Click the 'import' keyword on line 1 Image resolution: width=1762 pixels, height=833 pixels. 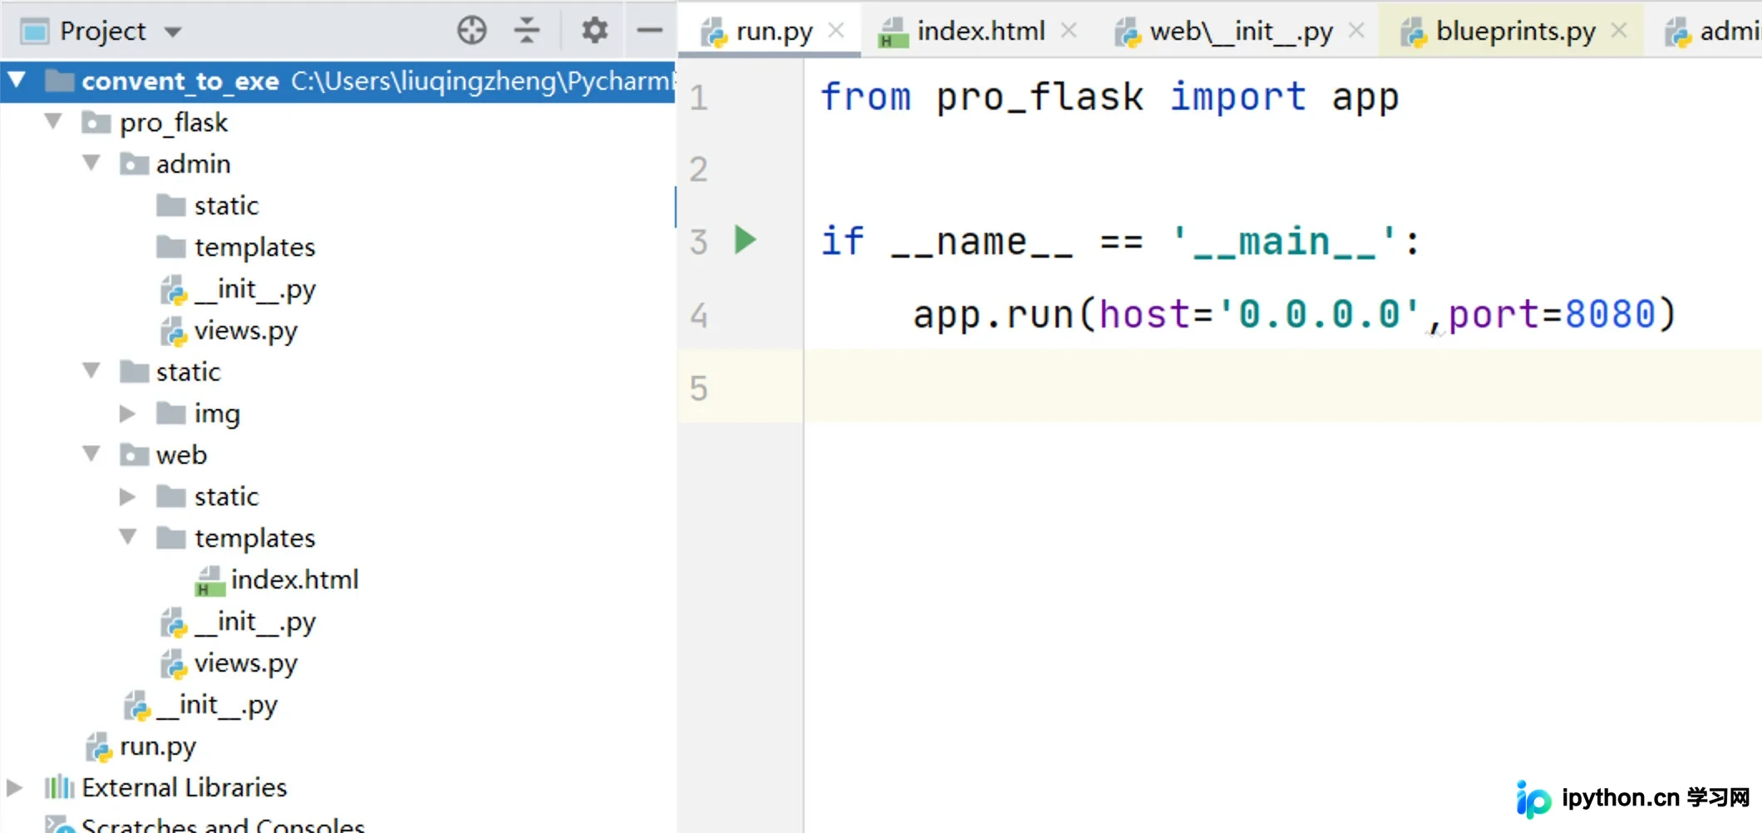click(1238, 96)
